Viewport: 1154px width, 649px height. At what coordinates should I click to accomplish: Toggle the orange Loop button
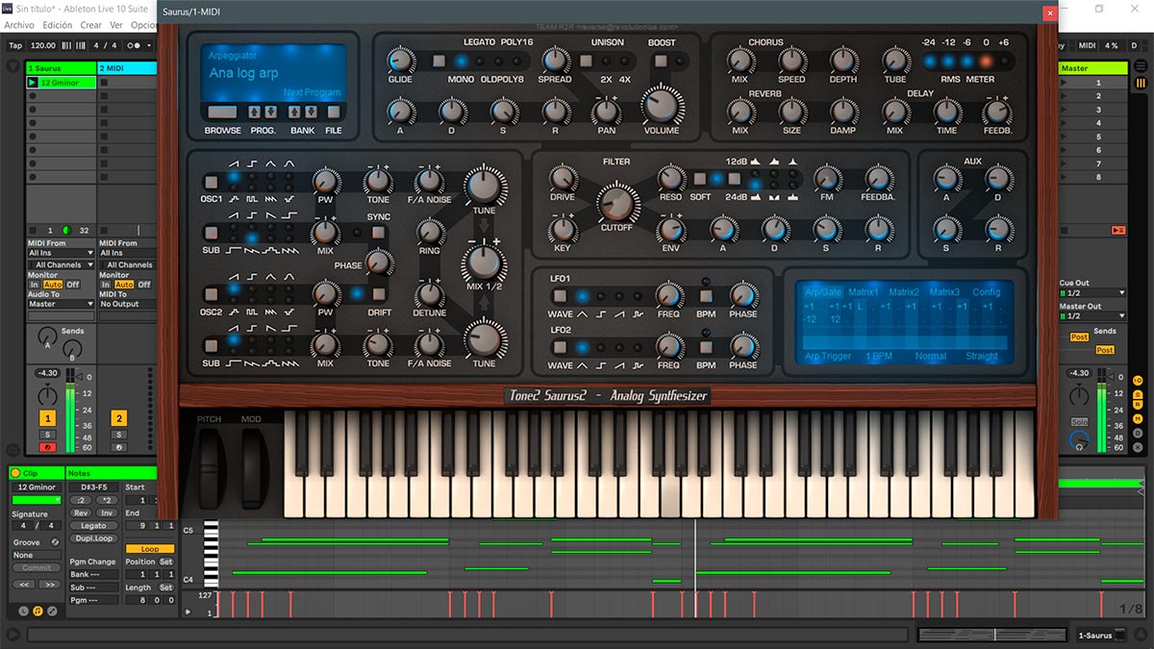pos(150,549)
